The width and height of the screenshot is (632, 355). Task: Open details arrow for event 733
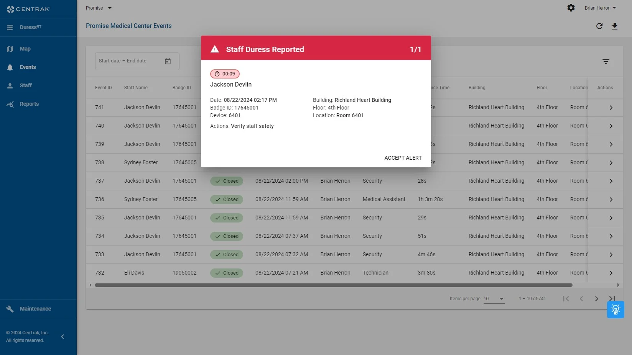coord(611,255)
